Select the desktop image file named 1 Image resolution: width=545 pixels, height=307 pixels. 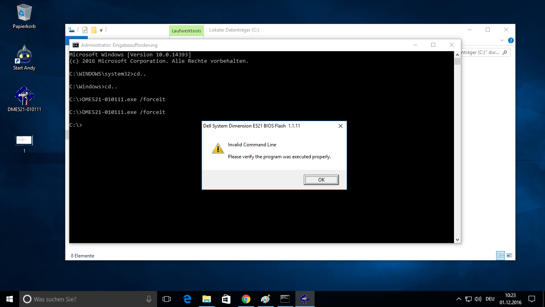(x=24, y=144)
